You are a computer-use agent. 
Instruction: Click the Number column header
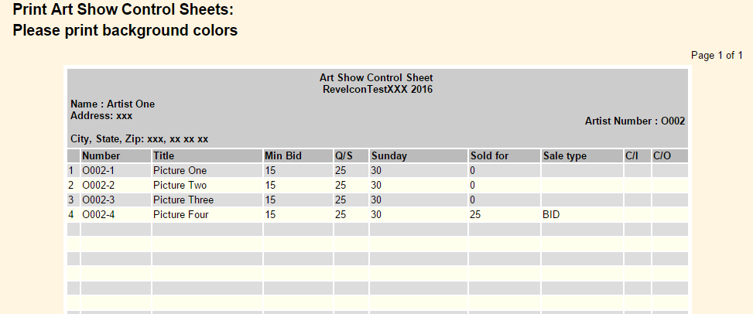[x=116, y=156]
